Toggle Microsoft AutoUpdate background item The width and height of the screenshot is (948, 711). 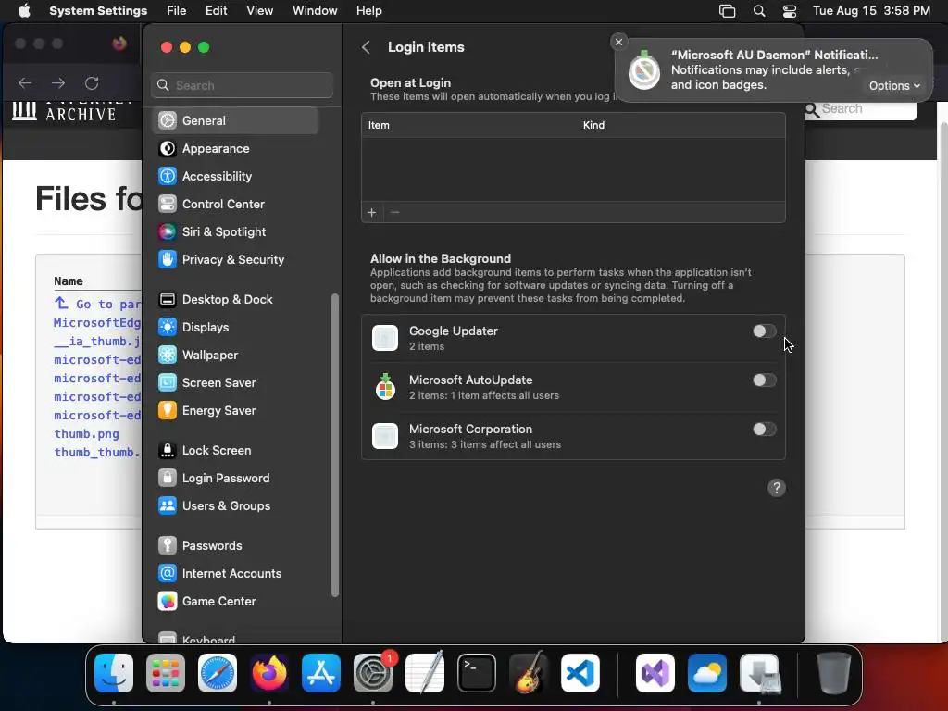(764, 380)
